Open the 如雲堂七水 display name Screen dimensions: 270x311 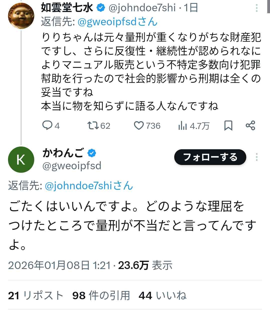67,8
